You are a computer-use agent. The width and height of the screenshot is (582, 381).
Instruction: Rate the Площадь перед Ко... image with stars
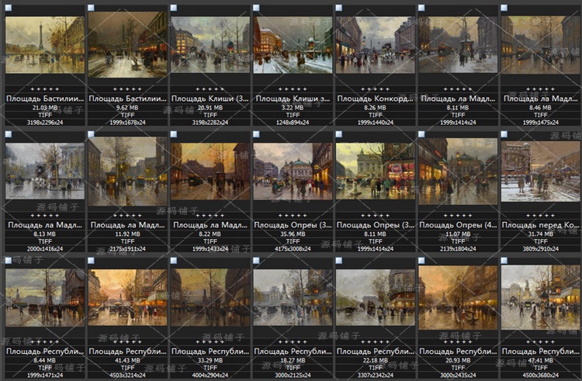point(540,216)
